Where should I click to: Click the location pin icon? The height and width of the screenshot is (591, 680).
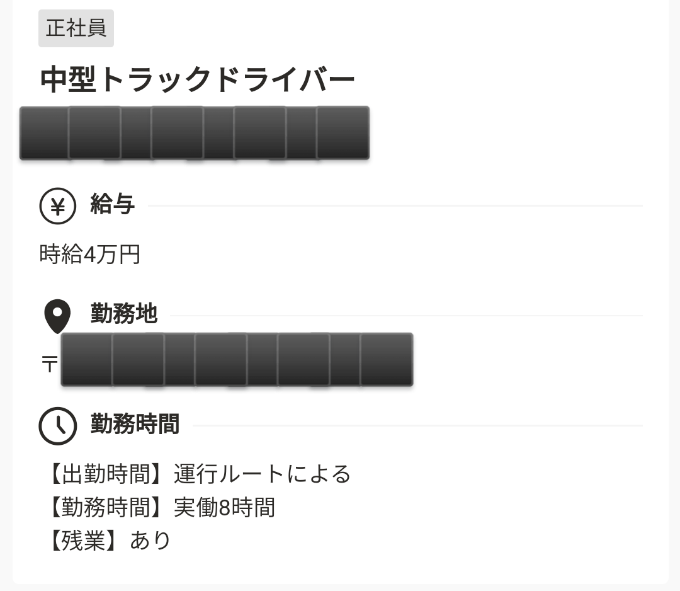pyautogui.click(x=57, y=316)
